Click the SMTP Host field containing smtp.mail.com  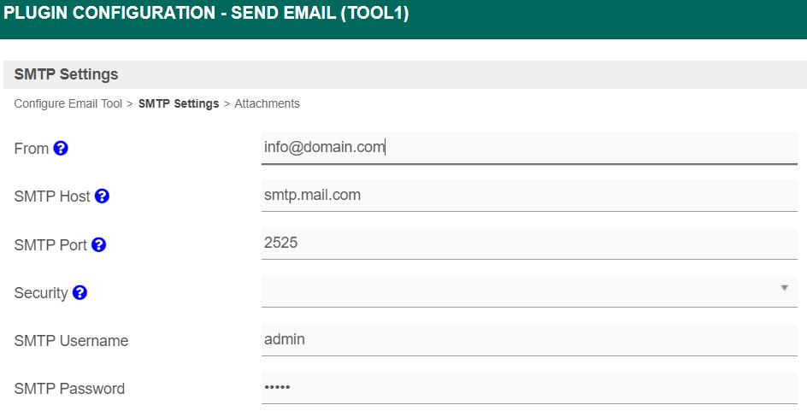coord(529,195)
